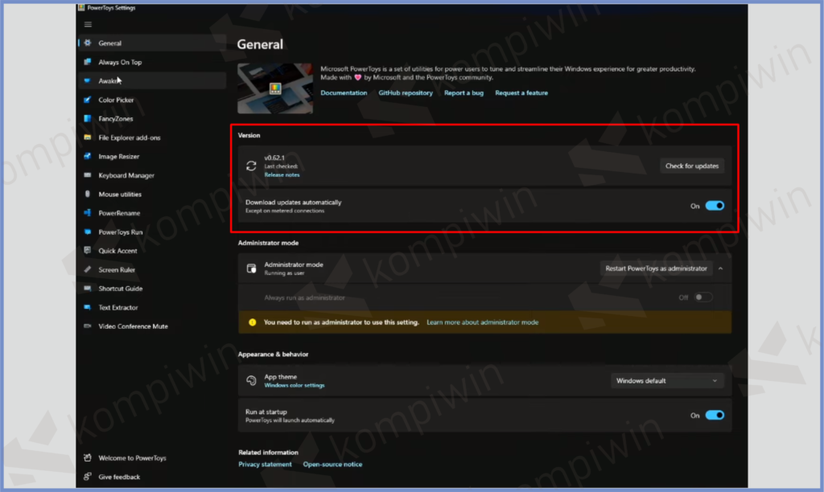
Task: Disable Download updates automatically toggle
Action: 715,206
